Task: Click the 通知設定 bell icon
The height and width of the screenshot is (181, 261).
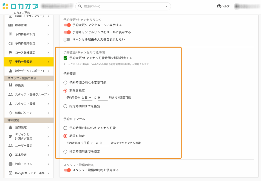Action: (x=10, y=127)
